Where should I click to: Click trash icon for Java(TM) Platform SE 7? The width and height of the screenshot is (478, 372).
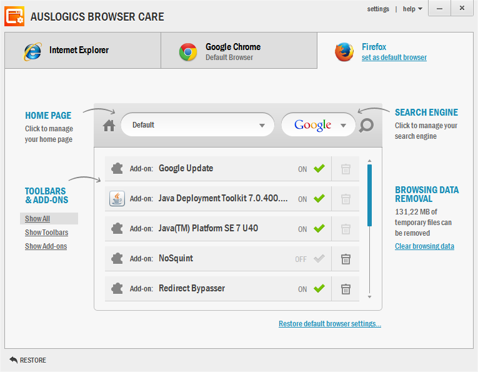point(346,229)
